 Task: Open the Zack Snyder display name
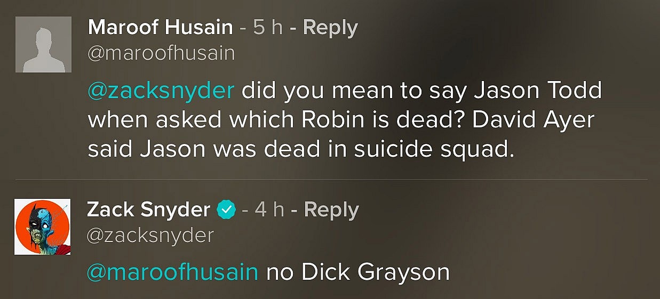point(148,210)
